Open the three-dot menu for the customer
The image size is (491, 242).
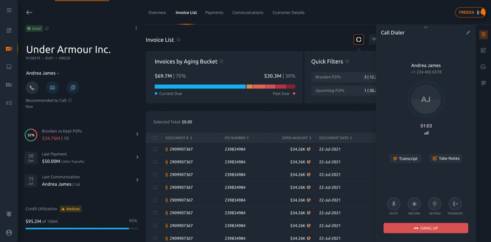136,28
